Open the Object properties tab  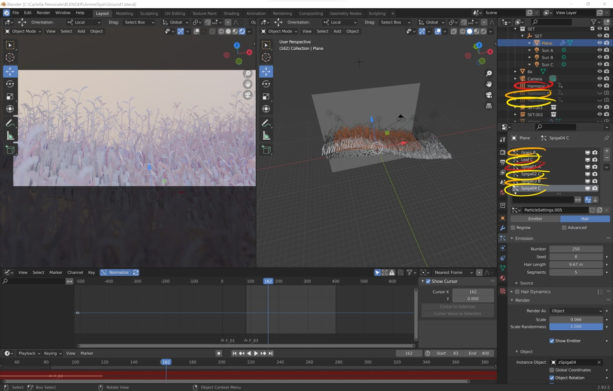click(x=502, y=218)
